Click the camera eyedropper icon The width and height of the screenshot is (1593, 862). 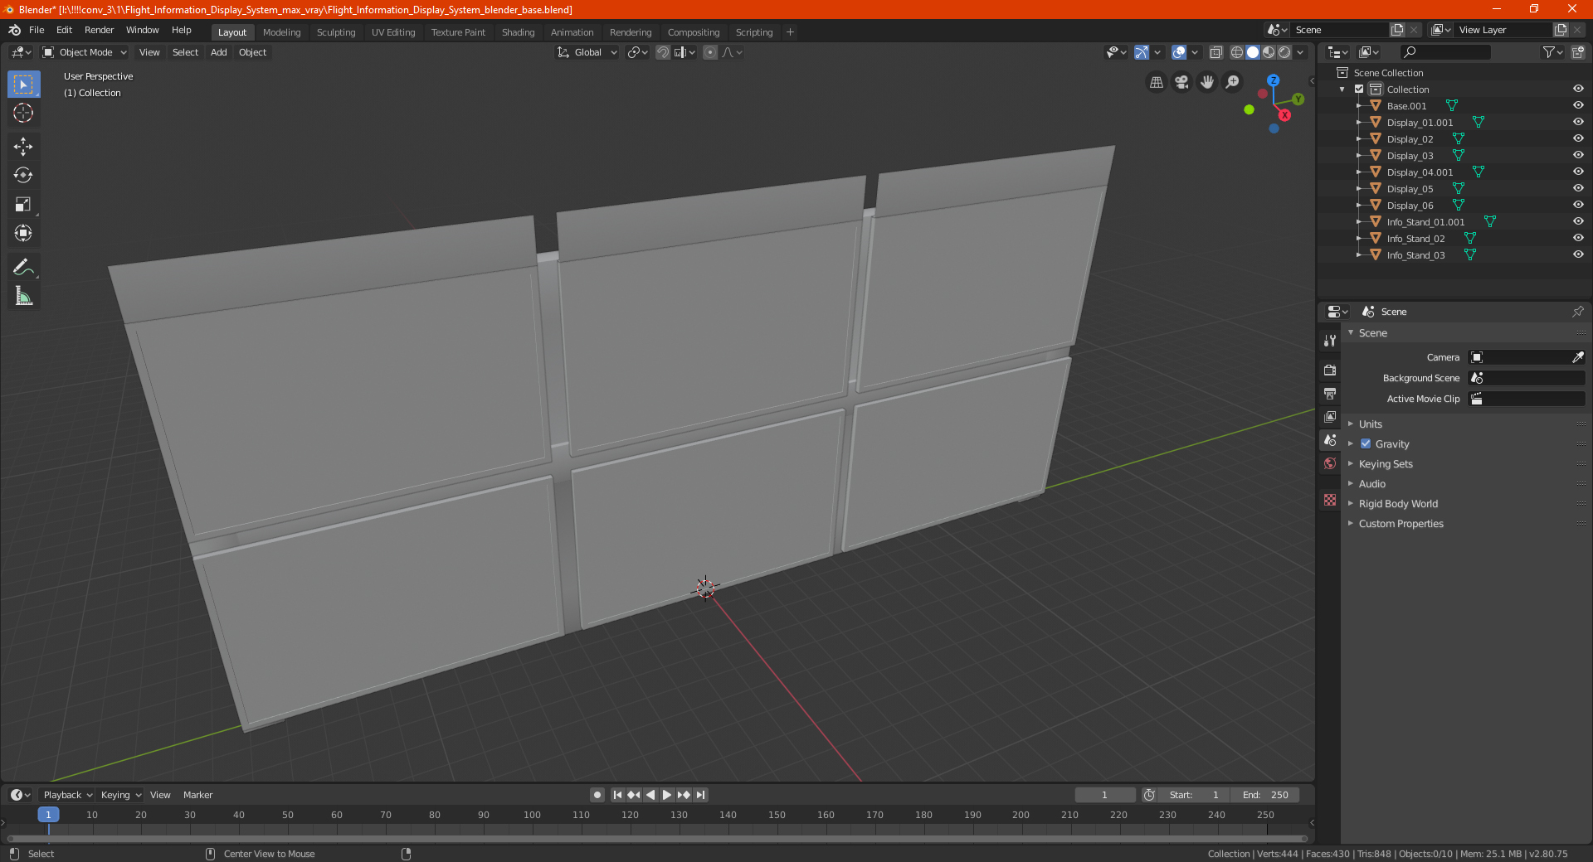pyautogui.click(x=1577, y=357)
